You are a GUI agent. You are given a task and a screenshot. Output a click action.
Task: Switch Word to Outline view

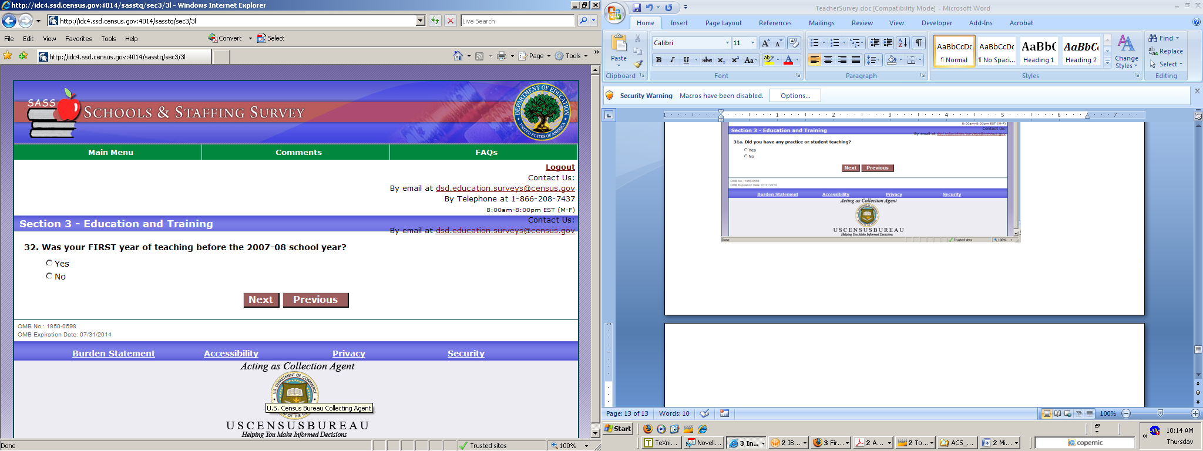click(1079, 413)
